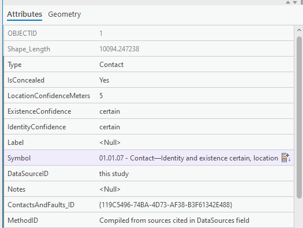The width and height of the screenshot is (303, 228).
Task: Select the DataSourceID field name
Action: [x=28, y=174]
